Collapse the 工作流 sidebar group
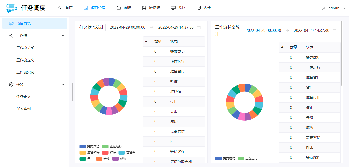The width and height of the screenshot is (349, 167). coord(63,36)
